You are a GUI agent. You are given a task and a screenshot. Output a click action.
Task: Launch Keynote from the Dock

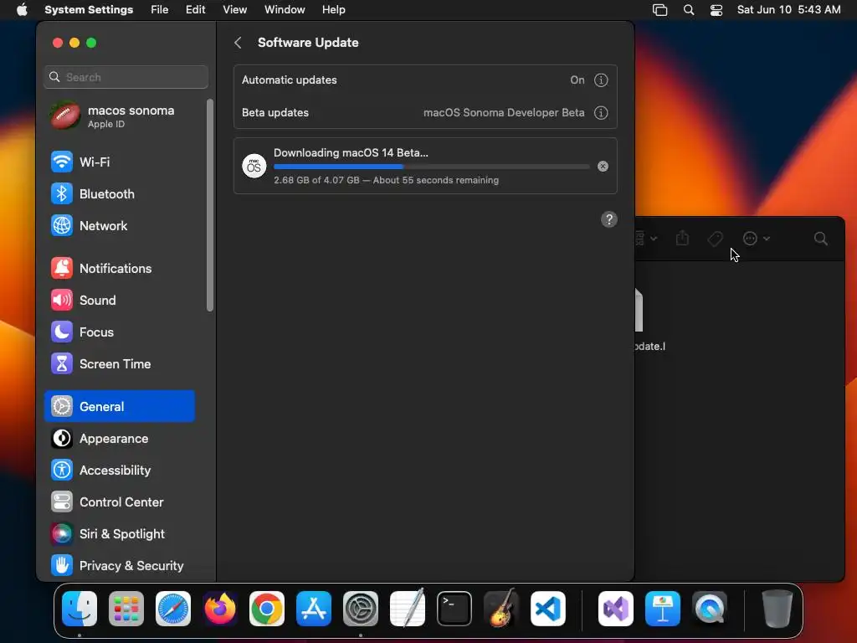(x=663, y=609)
